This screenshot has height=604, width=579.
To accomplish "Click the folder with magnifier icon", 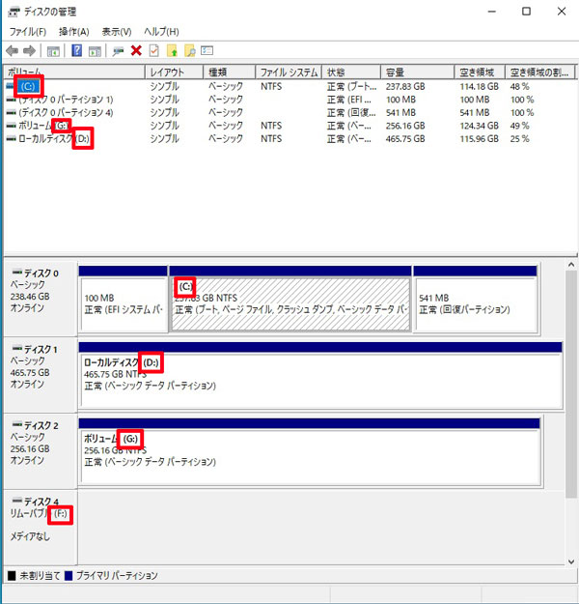I will pyautogui.click(x=189, y=50).
